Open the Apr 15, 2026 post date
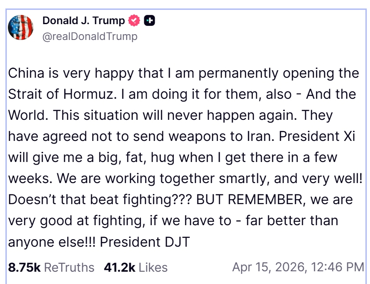The image size is (370, 284). tap(267, 267)
